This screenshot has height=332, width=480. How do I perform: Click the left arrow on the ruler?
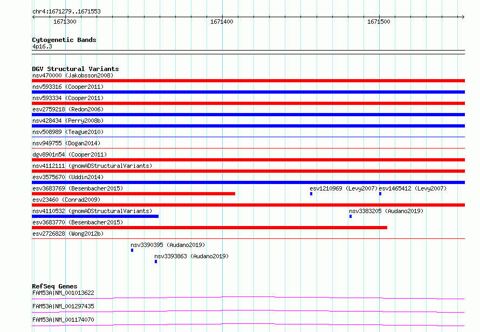coord(33,17)
